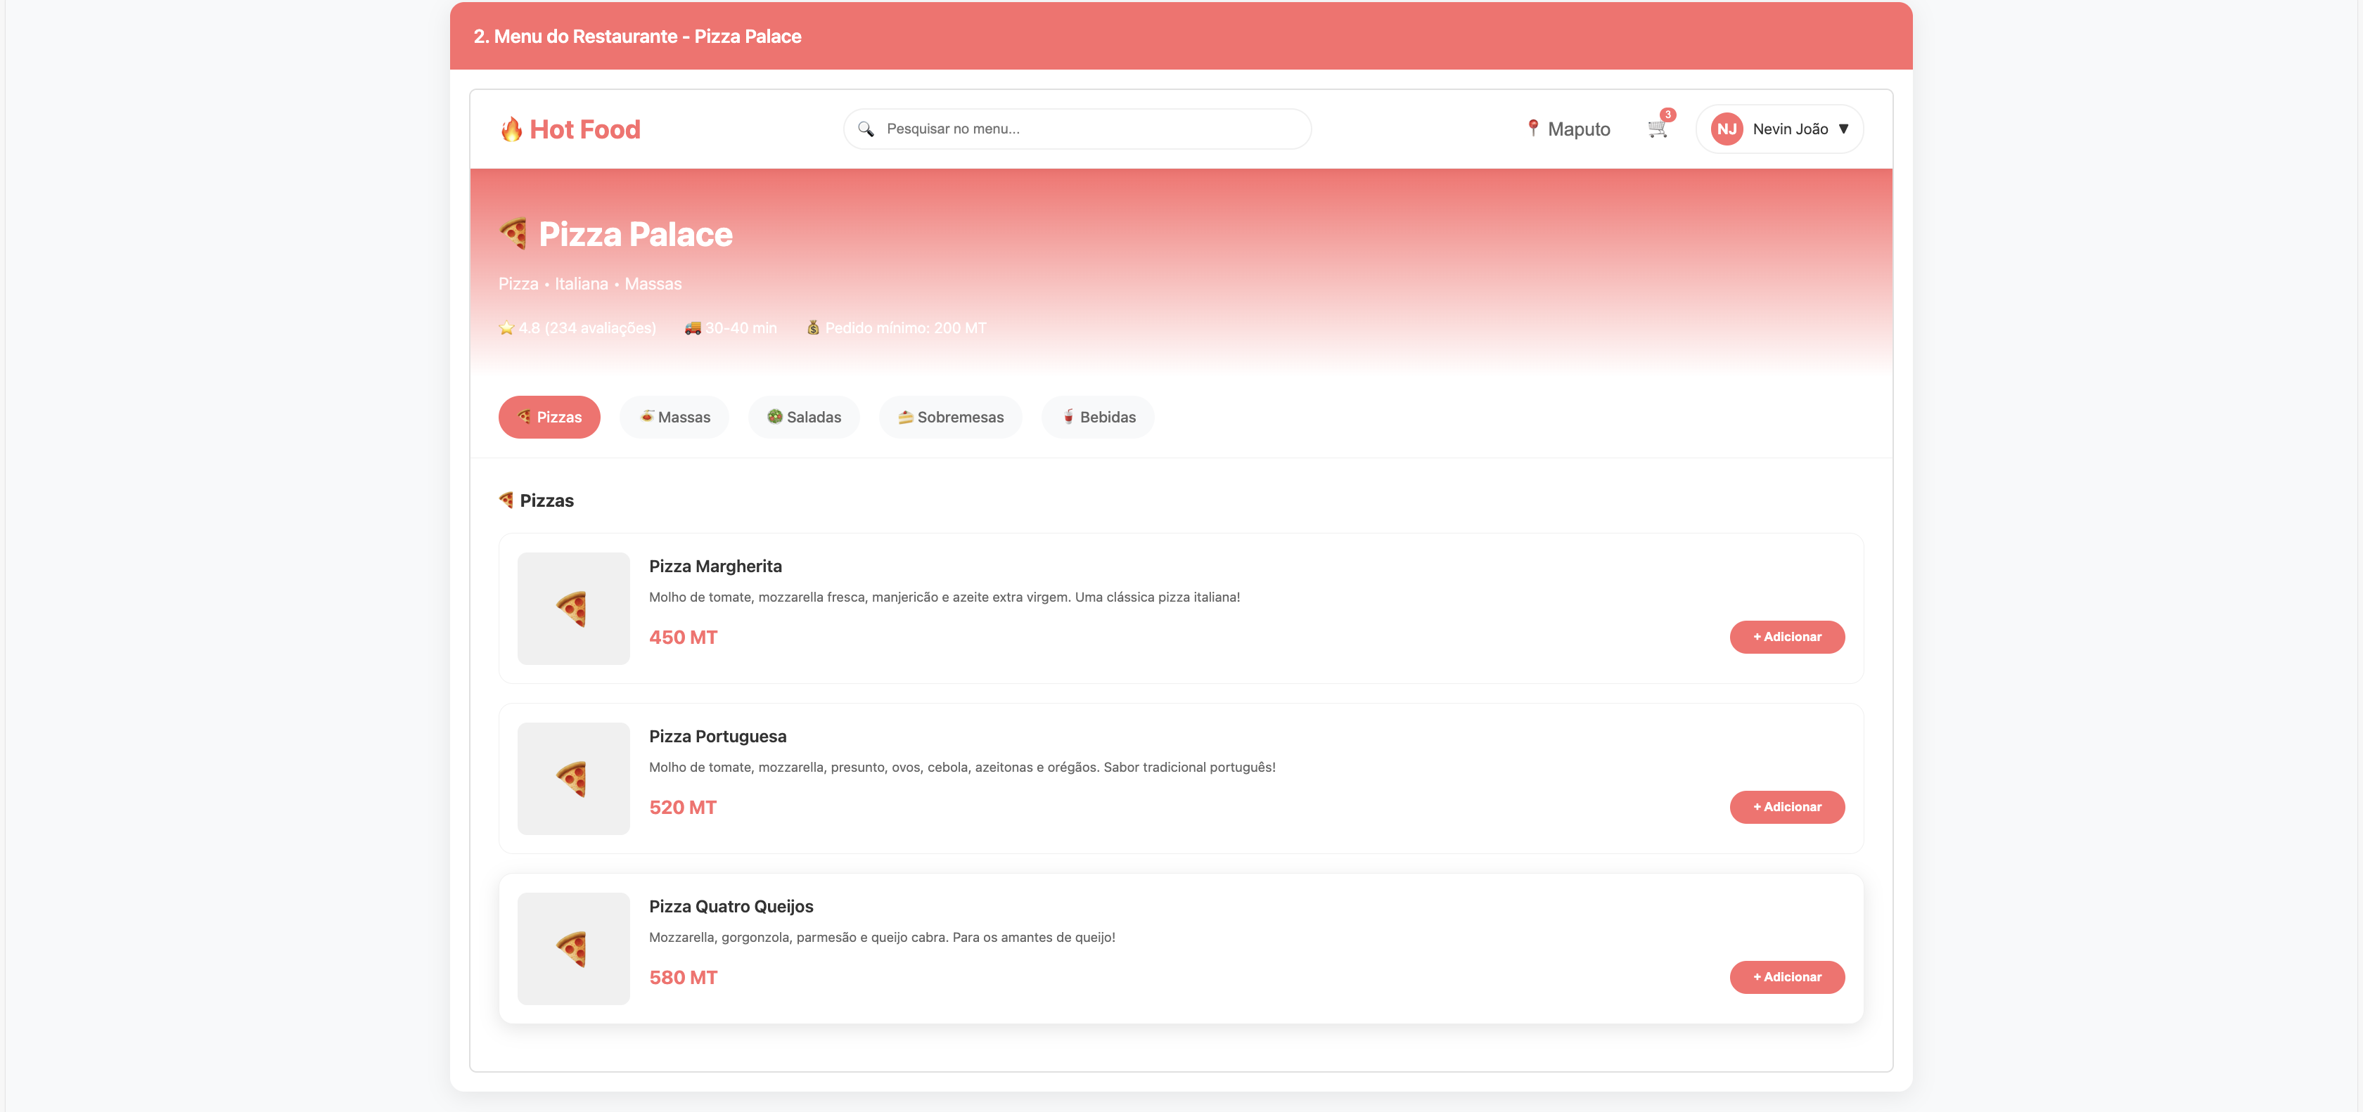Open the shopping cart icon
Screen dimensions: 2363x1112
pos(1658,129)
